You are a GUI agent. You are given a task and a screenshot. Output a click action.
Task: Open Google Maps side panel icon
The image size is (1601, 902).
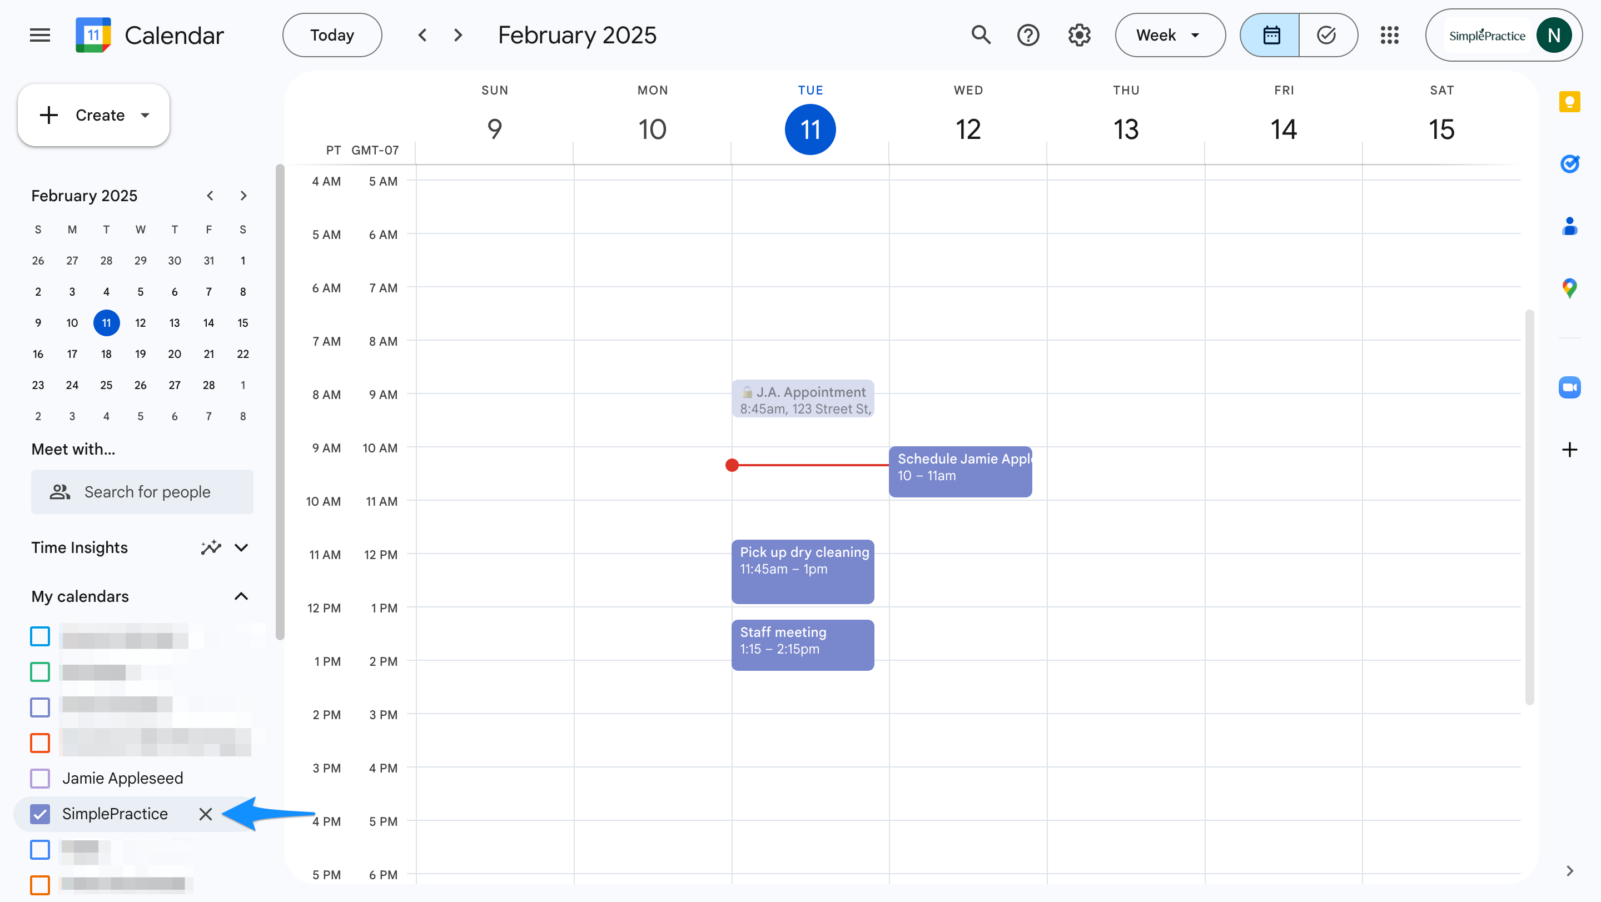click(x=1570, y=288)
